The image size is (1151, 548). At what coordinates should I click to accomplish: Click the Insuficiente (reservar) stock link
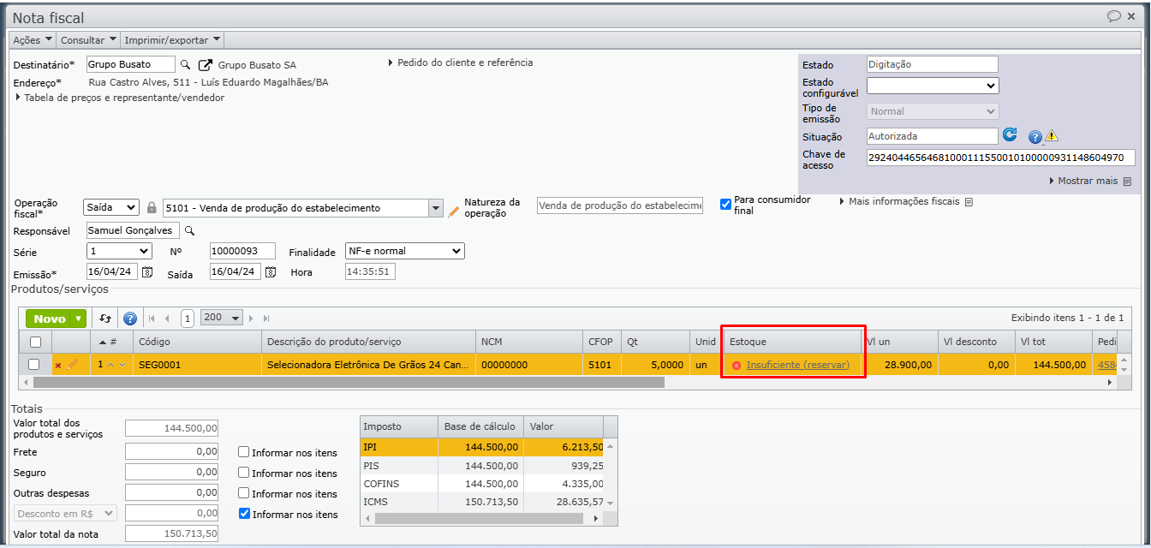coord(797,365)
